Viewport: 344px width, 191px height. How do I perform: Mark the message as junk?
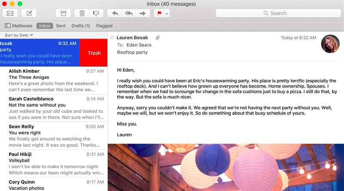96,13
